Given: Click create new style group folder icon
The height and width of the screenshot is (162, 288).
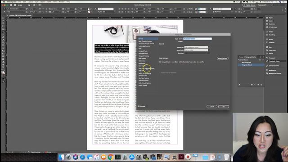Looking at the screenshot, I should pyautogui.click(x=252, y=85).
